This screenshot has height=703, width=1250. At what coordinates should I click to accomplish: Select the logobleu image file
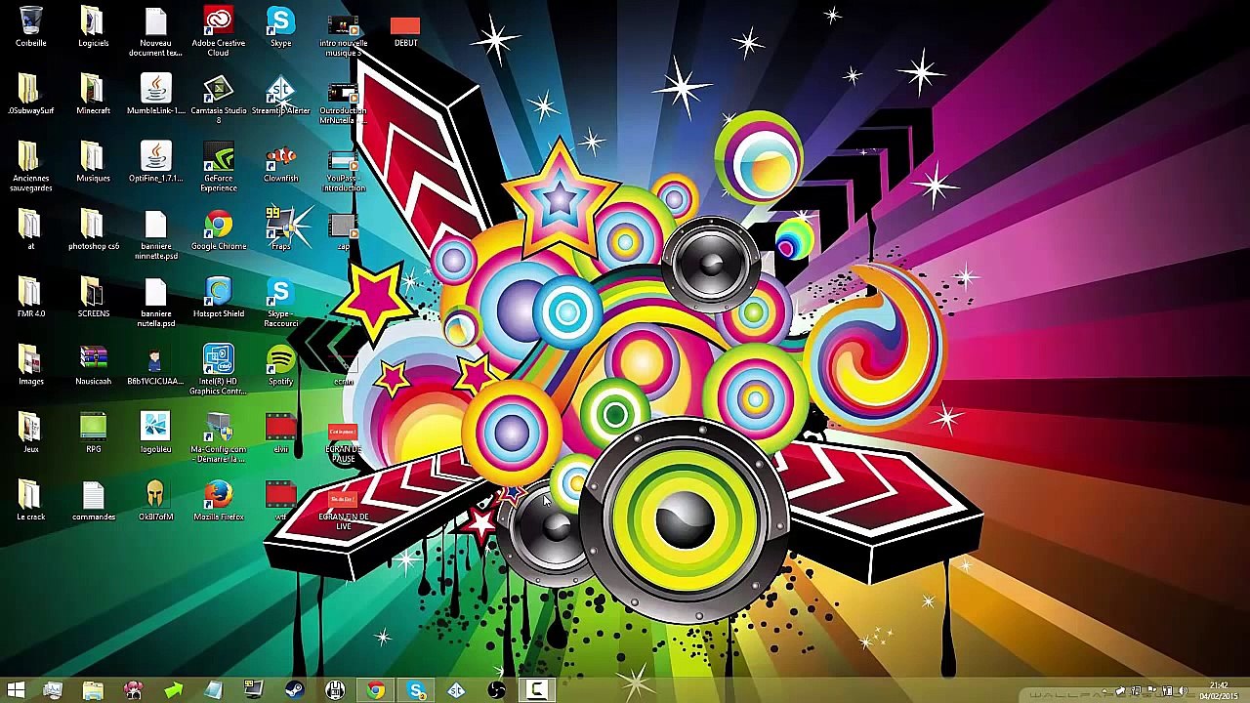point(155,432)
